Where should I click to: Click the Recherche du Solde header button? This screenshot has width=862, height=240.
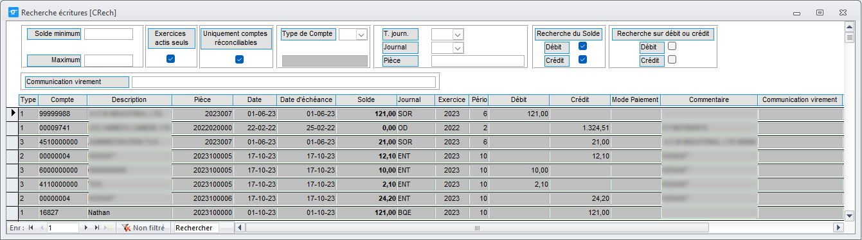[568, 34]
